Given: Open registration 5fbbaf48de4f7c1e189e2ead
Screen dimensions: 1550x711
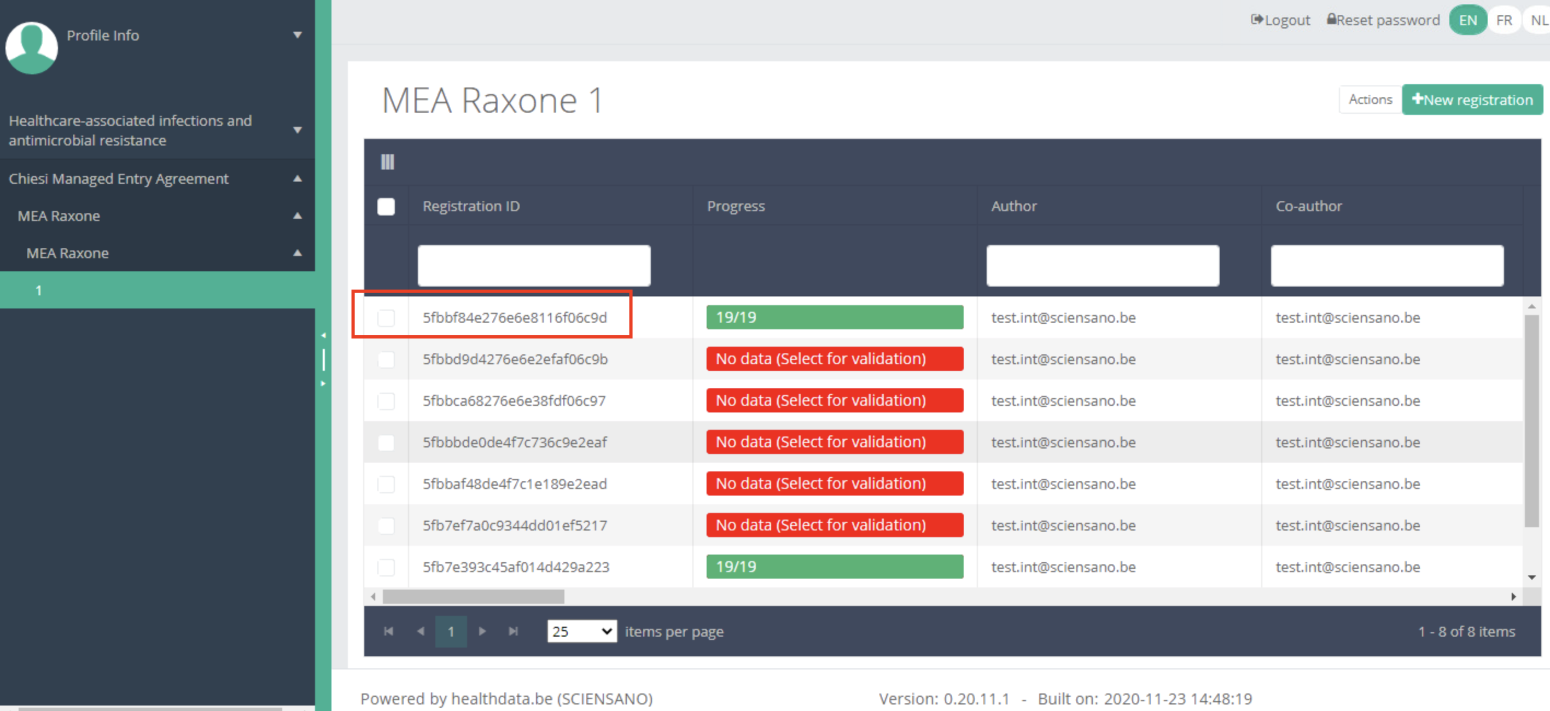Looking at the screenshot, I should click(x=515, y=483).
